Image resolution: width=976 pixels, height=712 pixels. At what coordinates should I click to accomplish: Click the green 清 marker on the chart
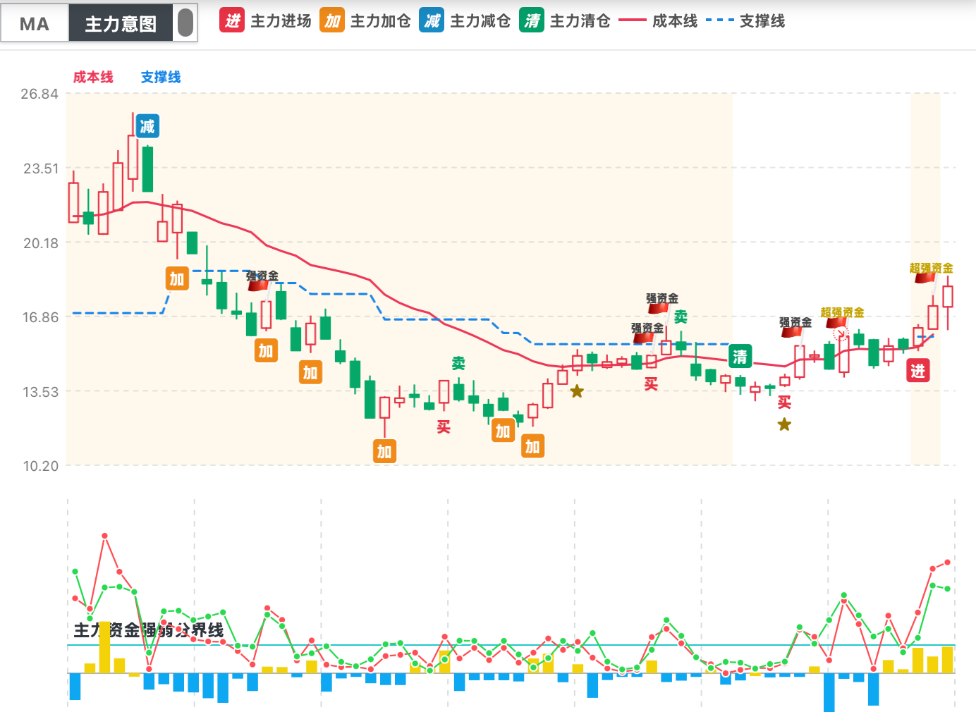[x=740, y=357]
